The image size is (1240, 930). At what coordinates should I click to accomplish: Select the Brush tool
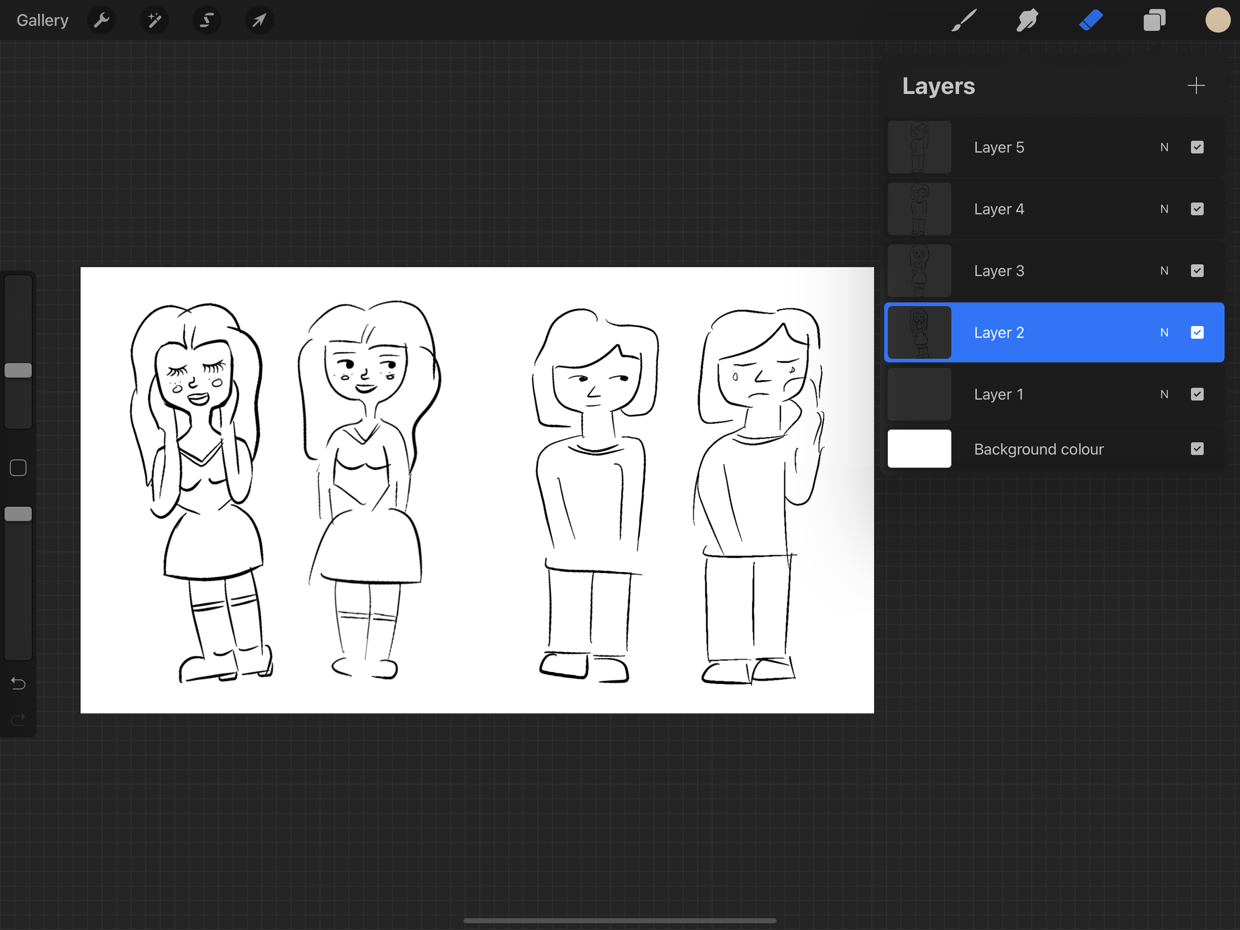[964, 21]
